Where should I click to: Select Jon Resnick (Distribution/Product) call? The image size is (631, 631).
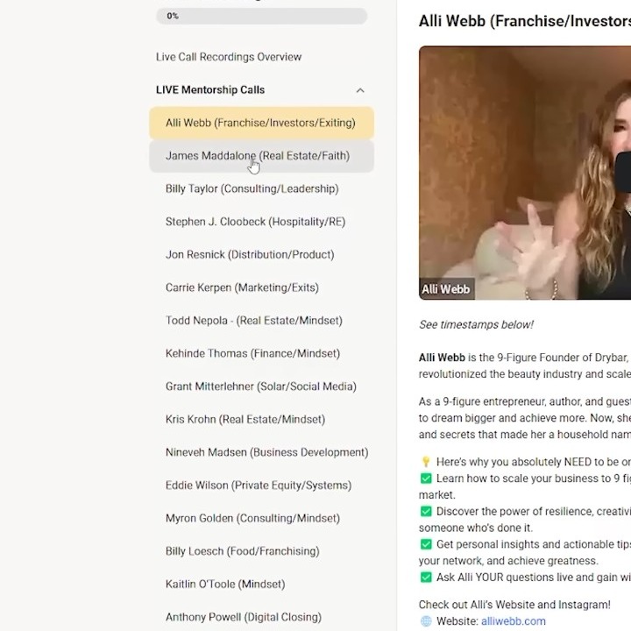pos(250,255)
